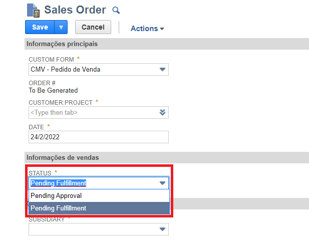Open the Subsidiary dropdown arrow
The width and height of the screenshot is (309, 240).
click(x=162, y=229)
